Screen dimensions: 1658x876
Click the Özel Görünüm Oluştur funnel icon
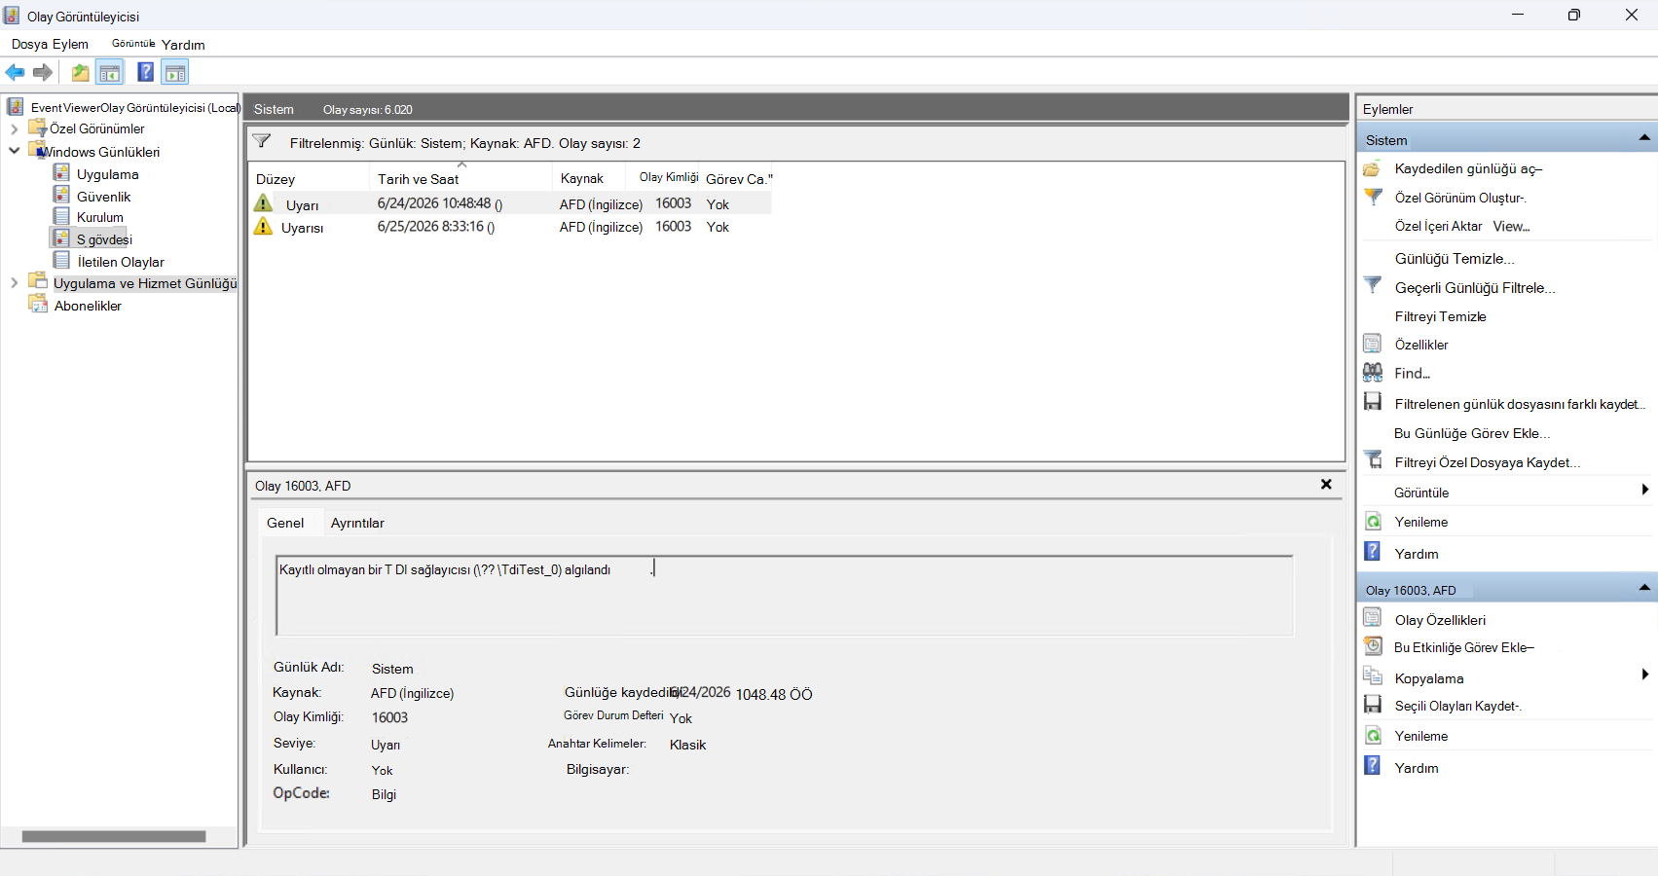[x=1373, y=197]
